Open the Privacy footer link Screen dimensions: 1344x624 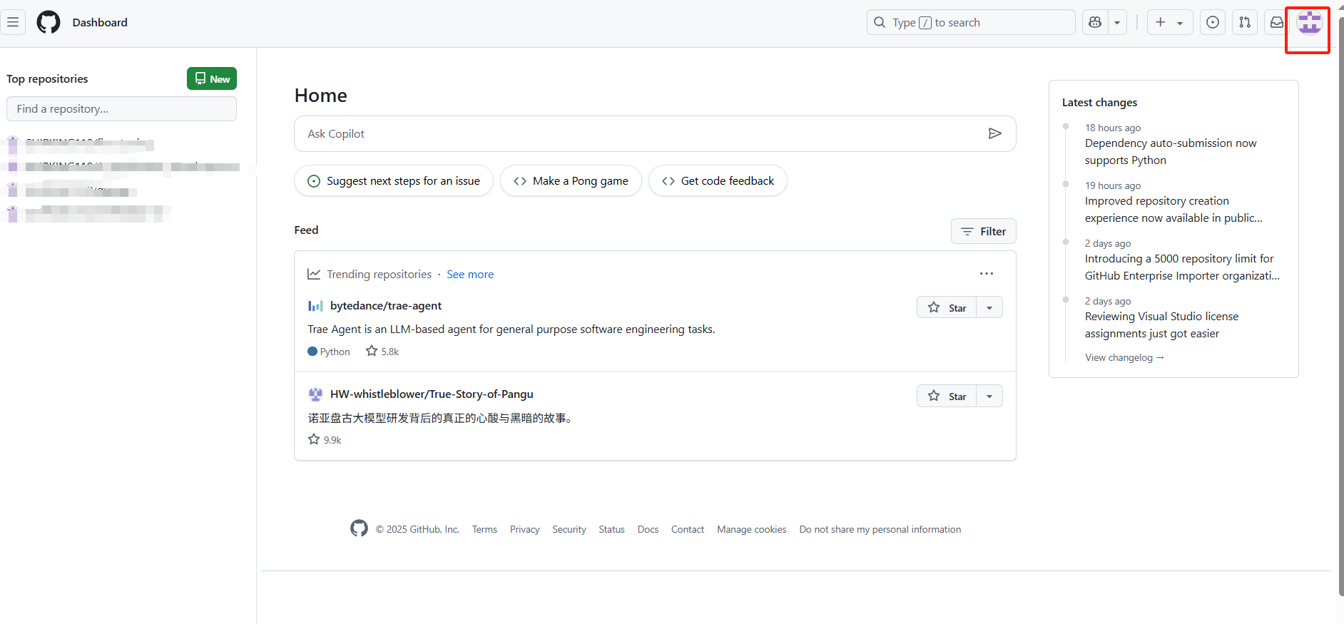(x=525, y=529)
